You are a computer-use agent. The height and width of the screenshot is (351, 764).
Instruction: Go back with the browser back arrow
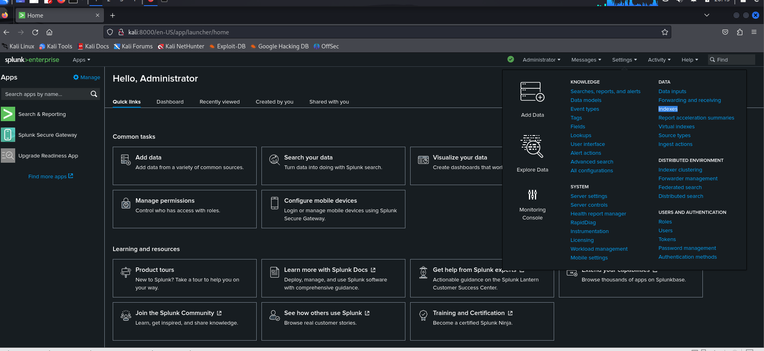pyautogui.click(x=6, y=32)
